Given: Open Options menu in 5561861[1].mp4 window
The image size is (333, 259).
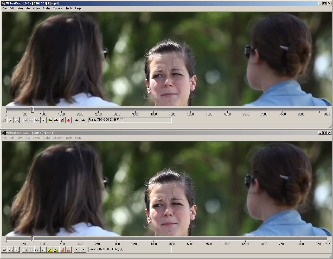Looking at the screenshot, I should click(x=58, y=8).
